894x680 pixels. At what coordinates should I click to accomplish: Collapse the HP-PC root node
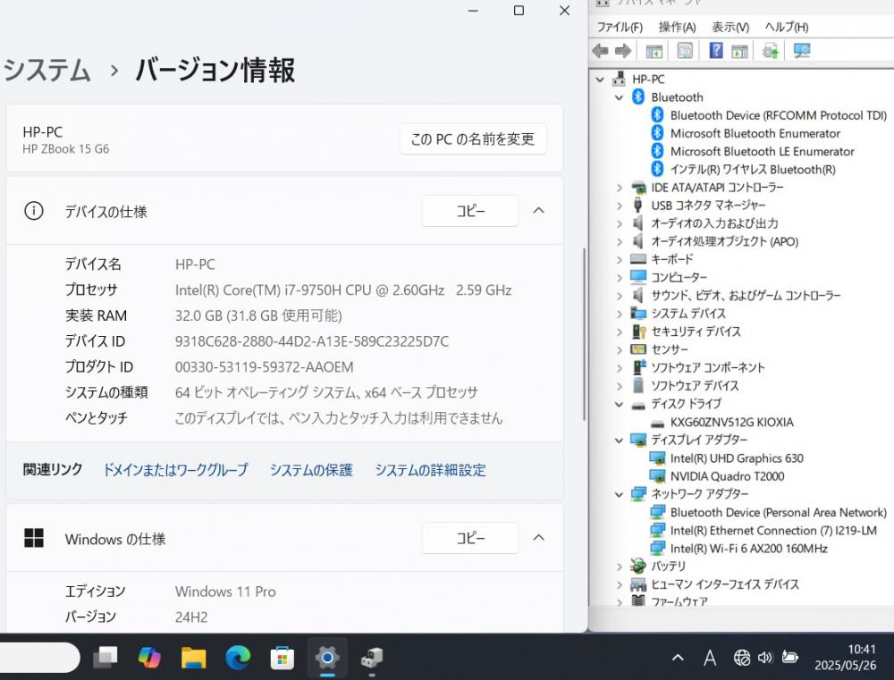pyautogui.click(x=600, y=80)
